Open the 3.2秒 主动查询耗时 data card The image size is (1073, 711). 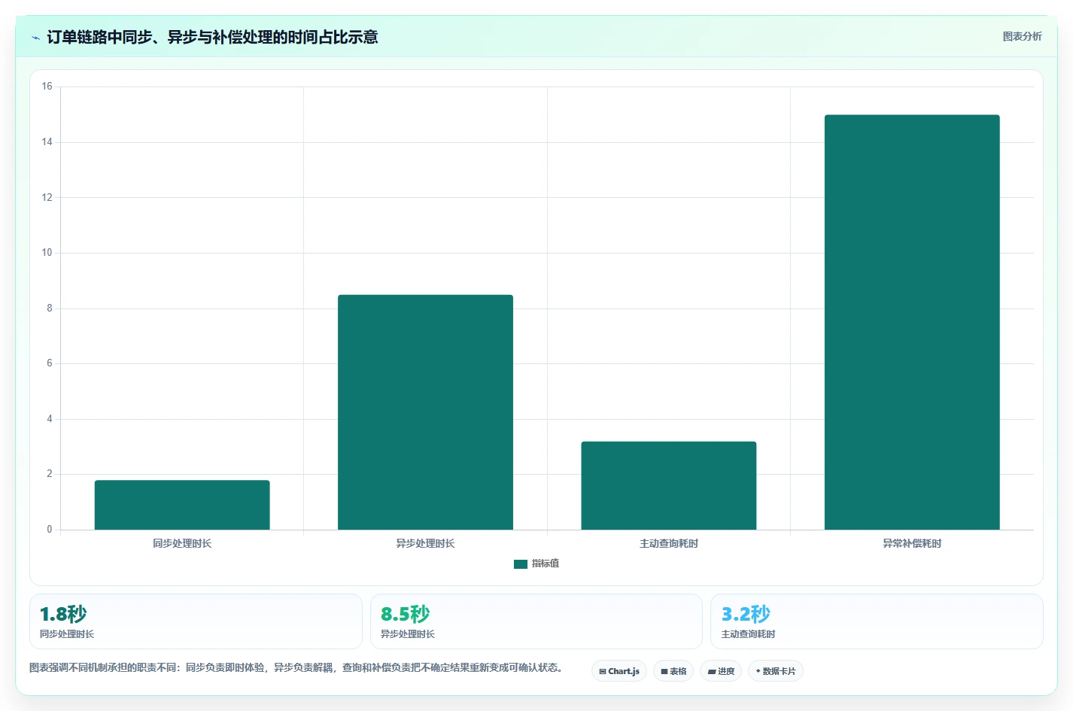click(877, 621)
